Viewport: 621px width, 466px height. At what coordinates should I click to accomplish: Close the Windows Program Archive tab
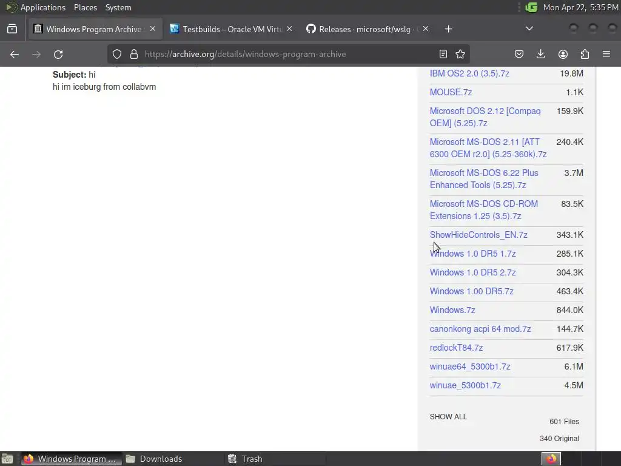coord(153,29)
